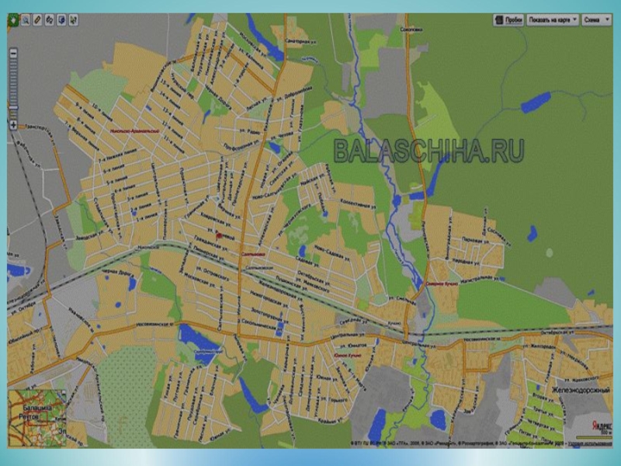621x466 pixels.
Task: Click the Яндекс logo
Action: coord(602,425)
